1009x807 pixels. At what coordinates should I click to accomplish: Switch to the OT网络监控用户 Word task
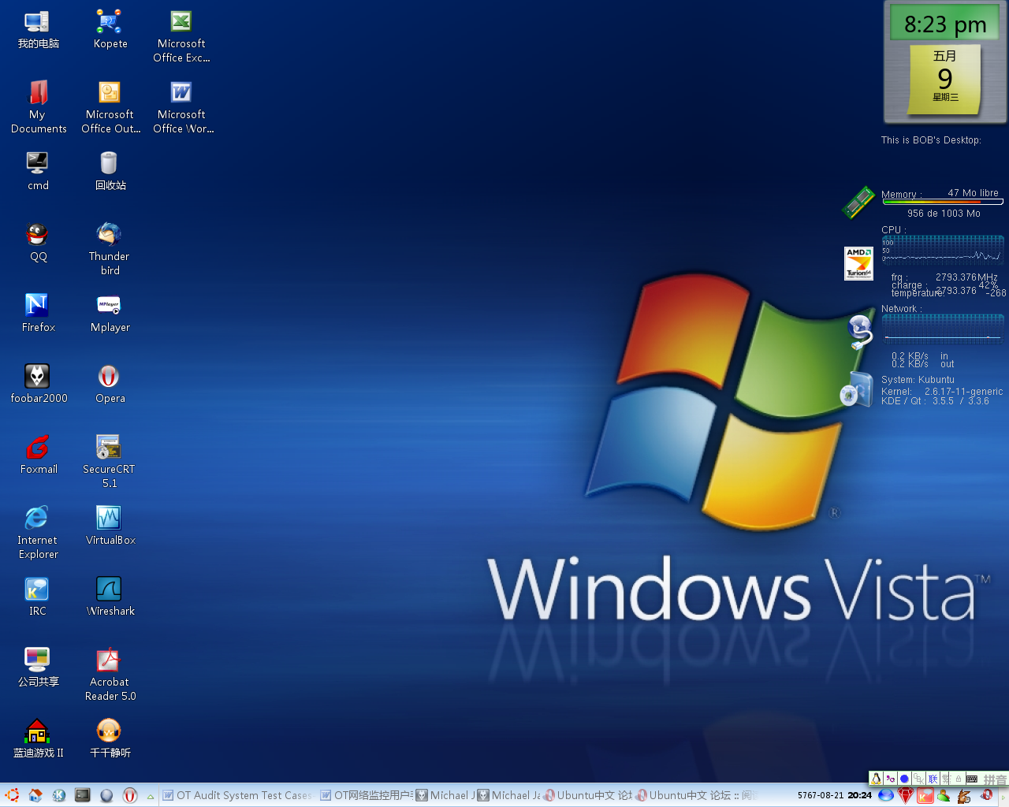point(367,795)
